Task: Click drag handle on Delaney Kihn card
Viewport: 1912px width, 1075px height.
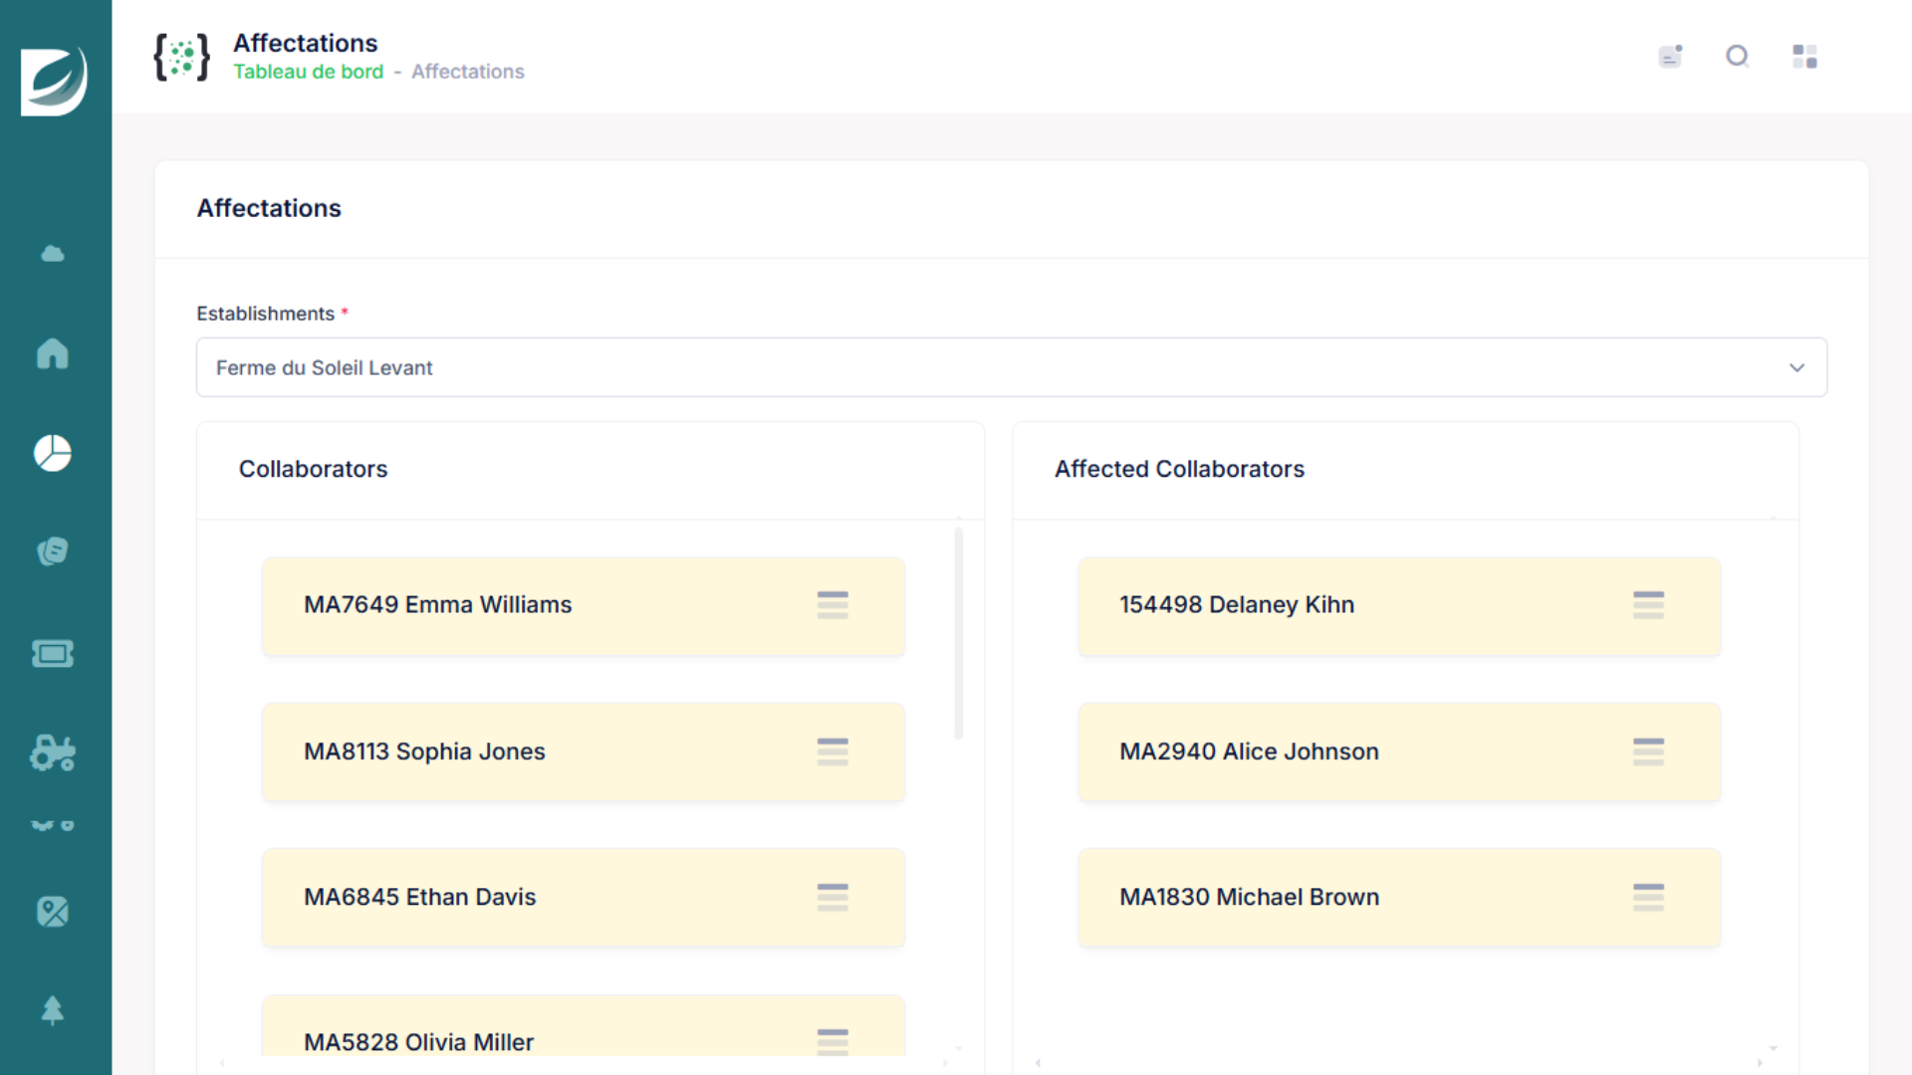Action: pos(1648,605)
